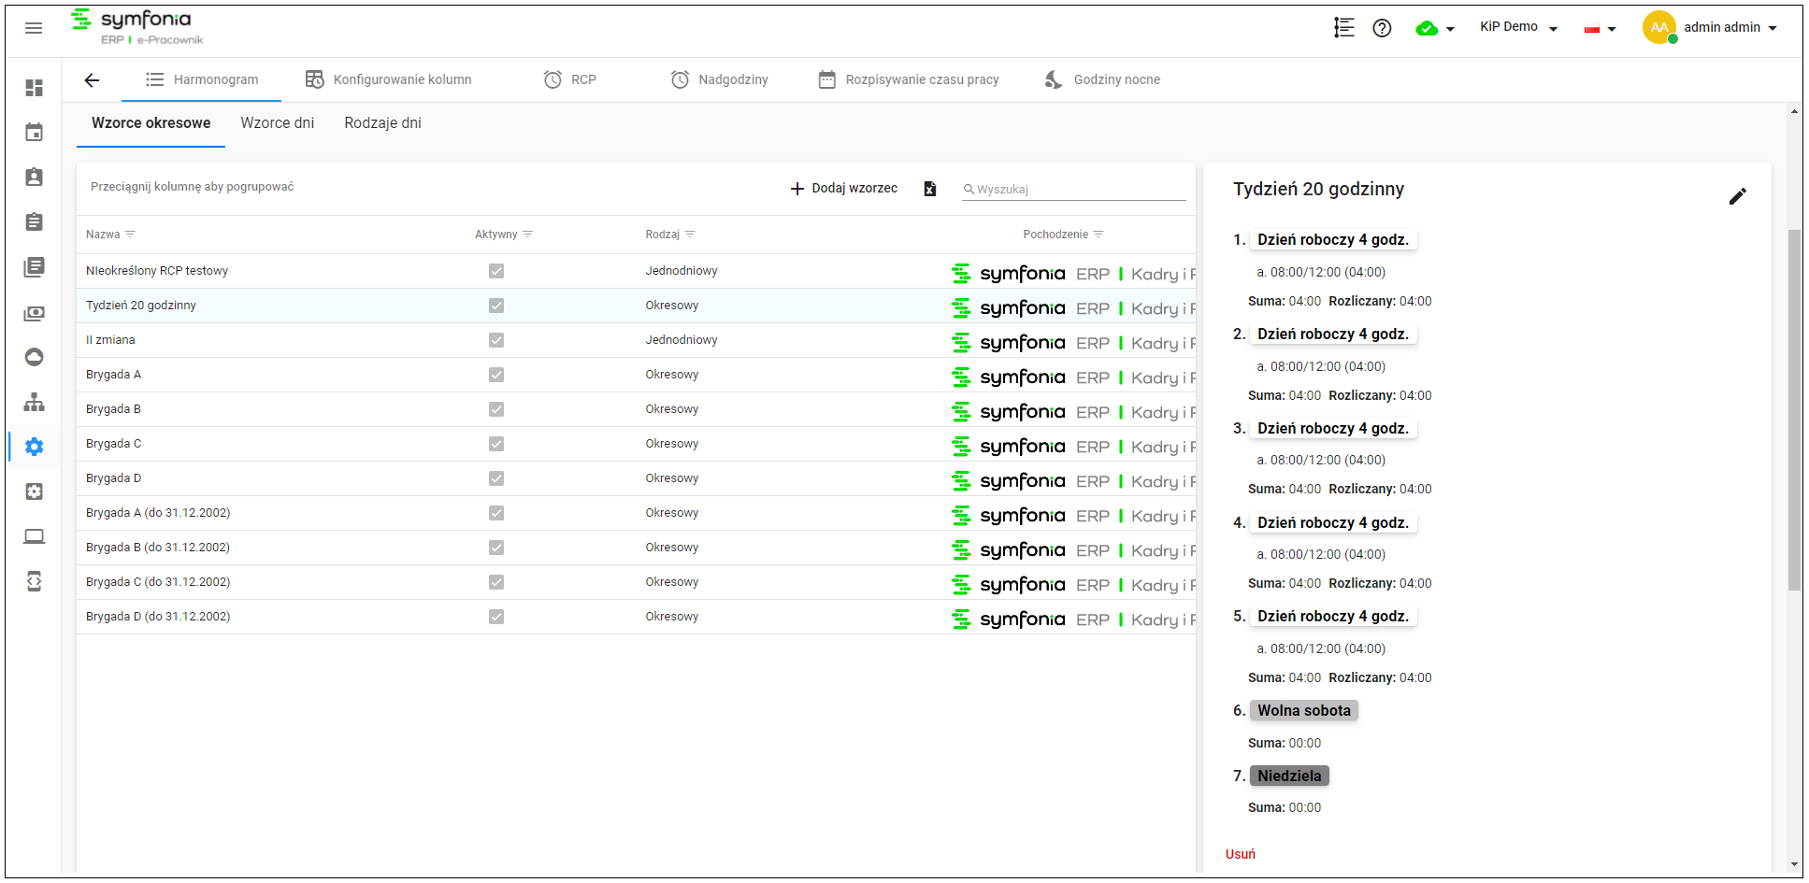The image size is (1809, 883).
Task: Open the dashboard icon in sidebar
Action: (35, 88)
